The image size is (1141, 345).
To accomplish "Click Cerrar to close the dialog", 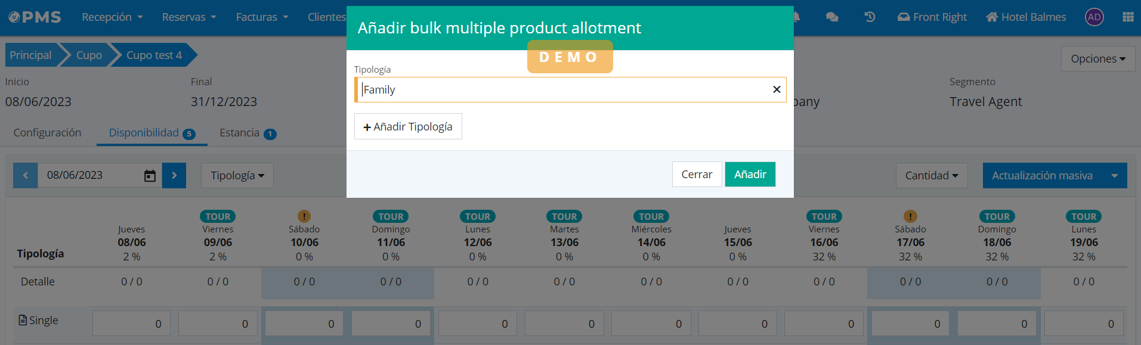I will tap(697, 174).
